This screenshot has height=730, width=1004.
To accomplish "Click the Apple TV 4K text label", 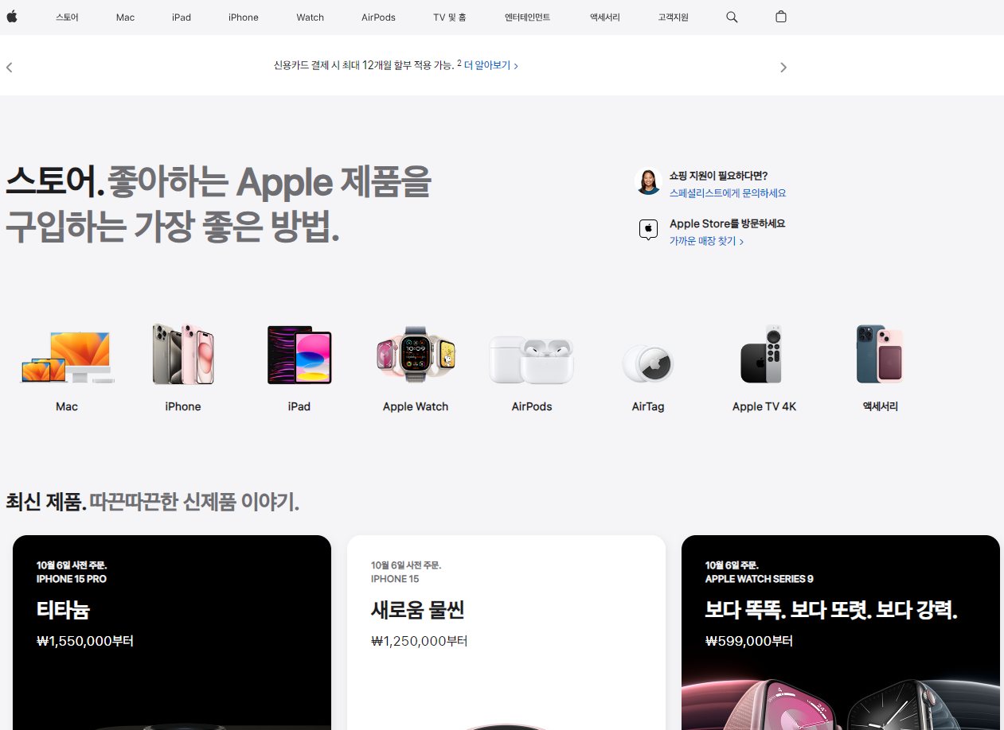I will pos(764,406).
